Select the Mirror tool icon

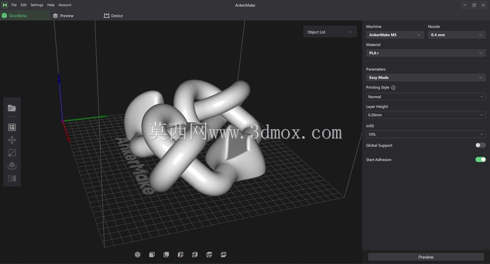[x=12, y=178]
